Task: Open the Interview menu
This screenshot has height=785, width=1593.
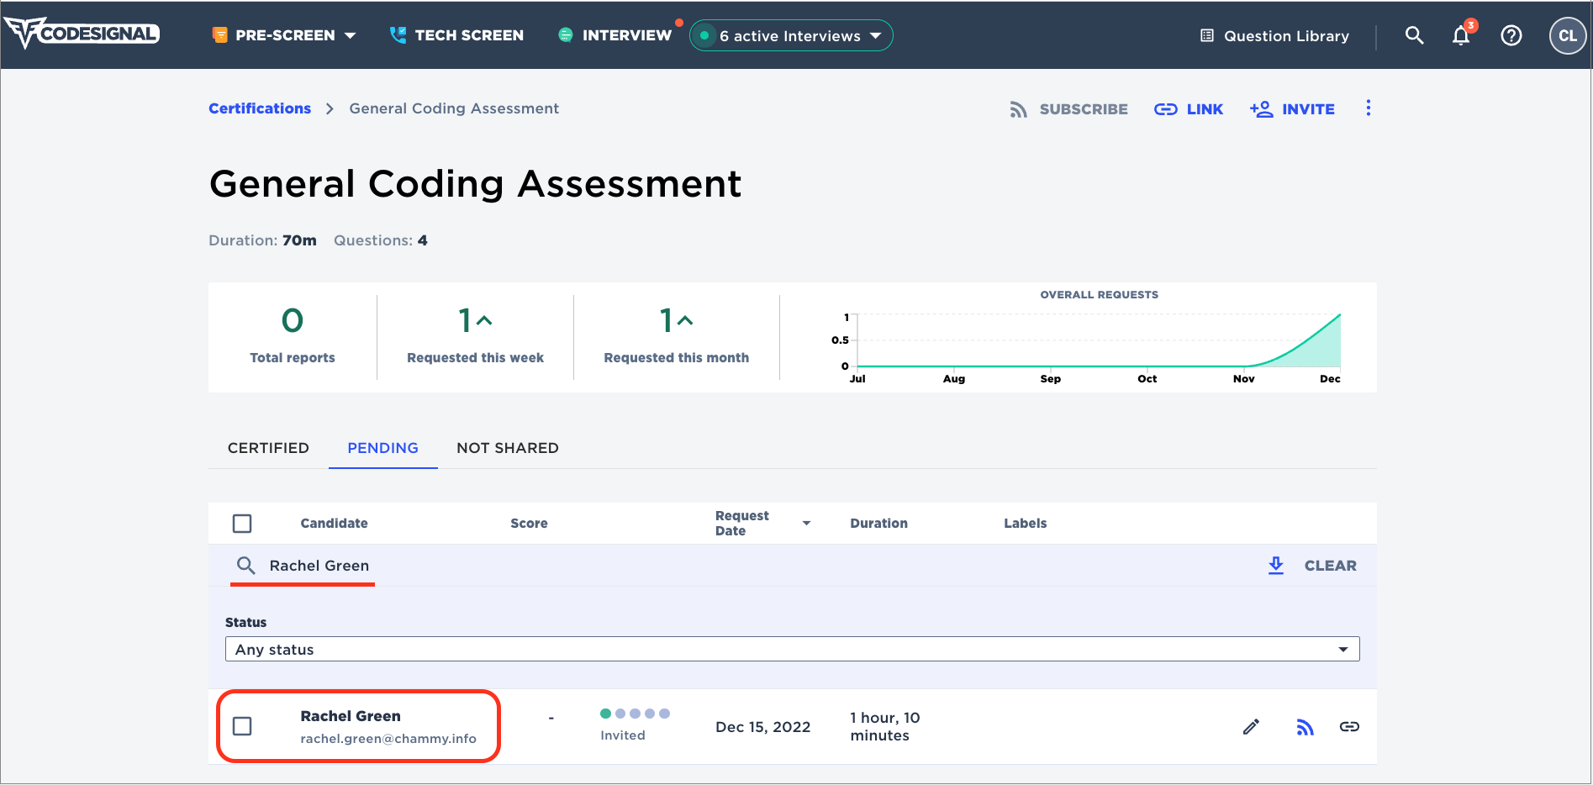Action: tap(615, 35)
